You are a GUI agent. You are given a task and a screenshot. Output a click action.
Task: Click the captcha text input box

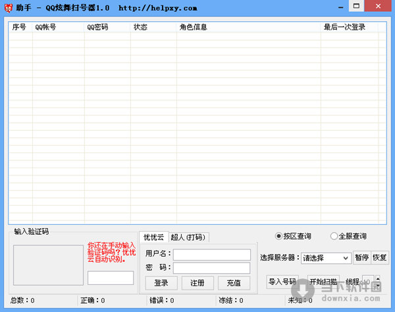111,278
